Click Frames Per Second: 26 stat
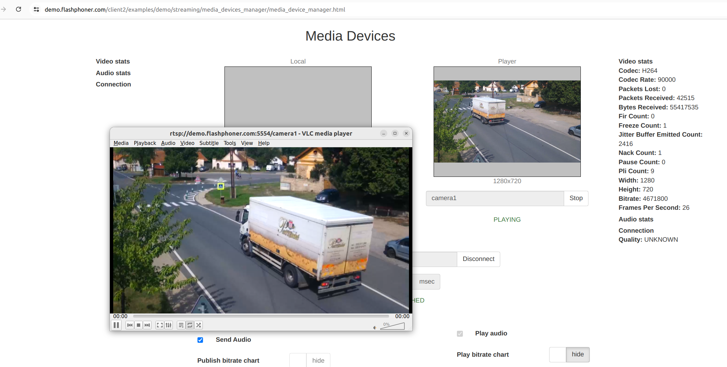 point(654,208)
